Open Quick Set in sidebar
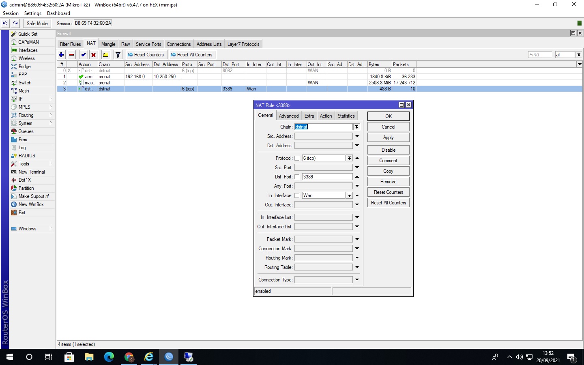 click(x=28, y=34)
